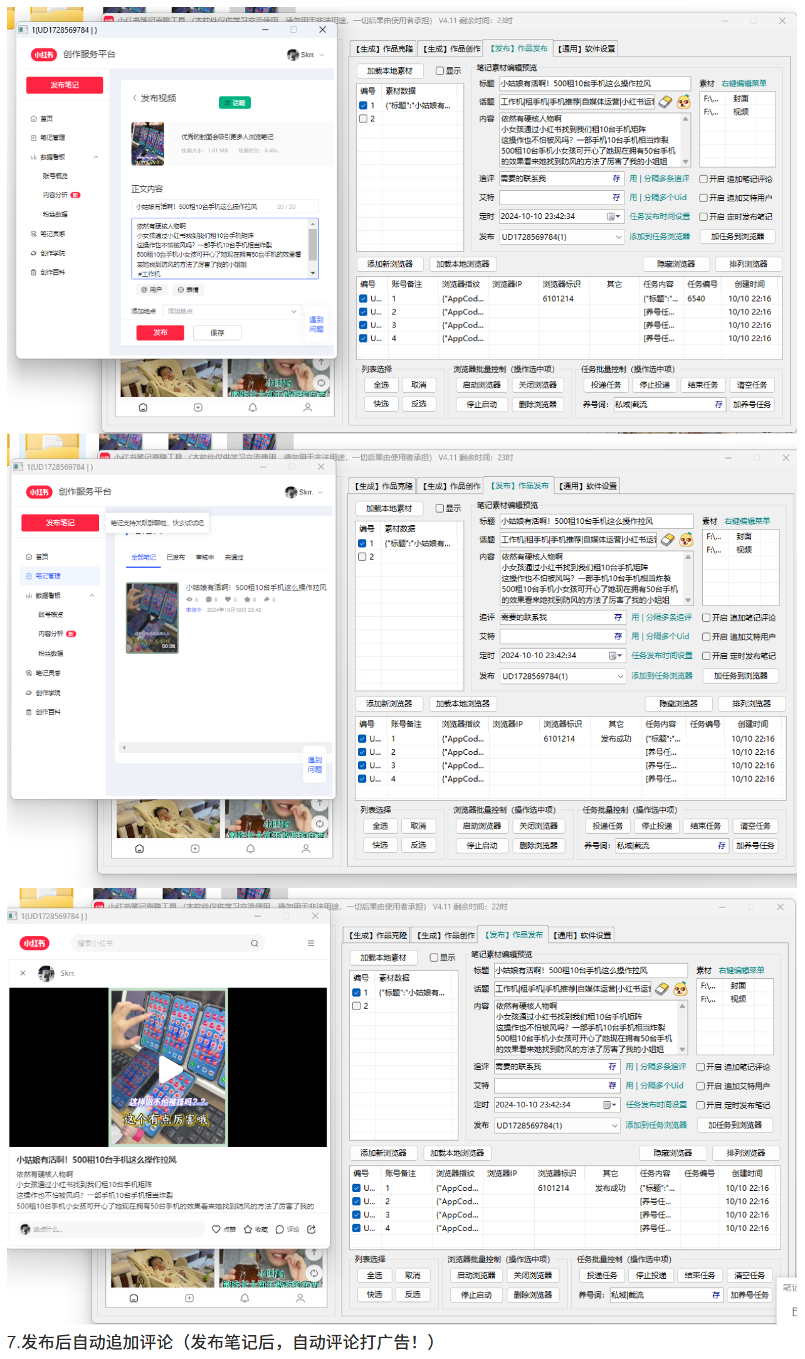Click circular refresh icon below video player window
This screenshot has width=805, height=1359.
tap(314, 1273)
